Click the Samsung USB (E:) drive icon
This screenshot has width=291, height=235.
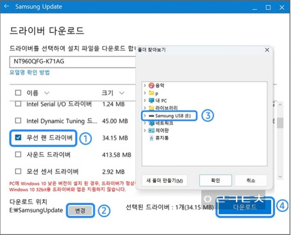click(151, 116)
